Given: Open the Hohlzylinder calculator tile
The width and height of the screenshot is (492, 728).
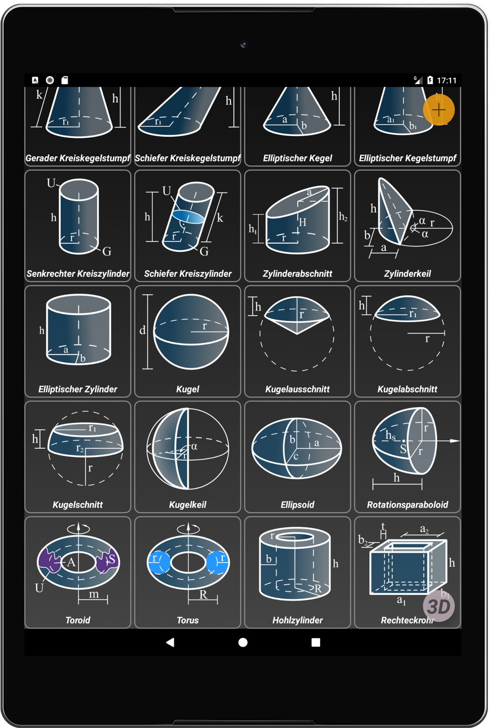Looking at the screenshot, I should pos(297,572).
